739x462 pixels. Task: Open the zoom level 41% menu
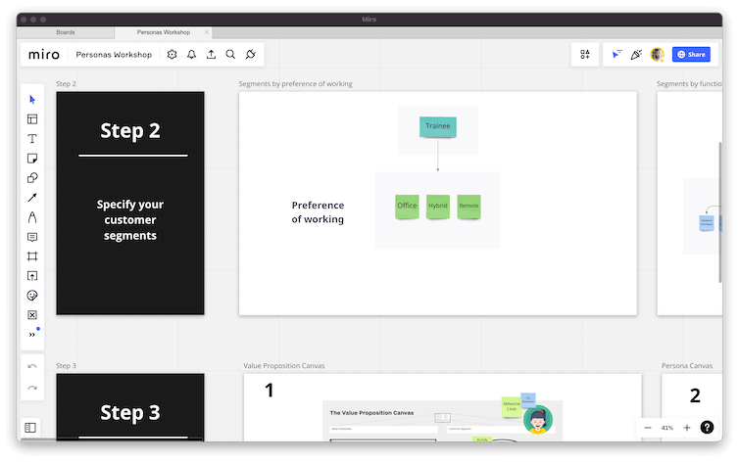pos(667,428)
